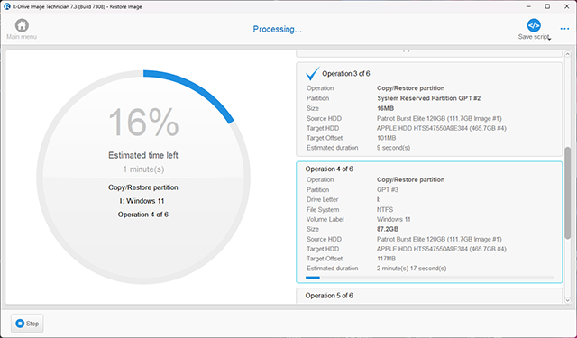Click the GPT #3 partition value
The height and width of the screenshot is (338, 577).
(x=388, y=190)
